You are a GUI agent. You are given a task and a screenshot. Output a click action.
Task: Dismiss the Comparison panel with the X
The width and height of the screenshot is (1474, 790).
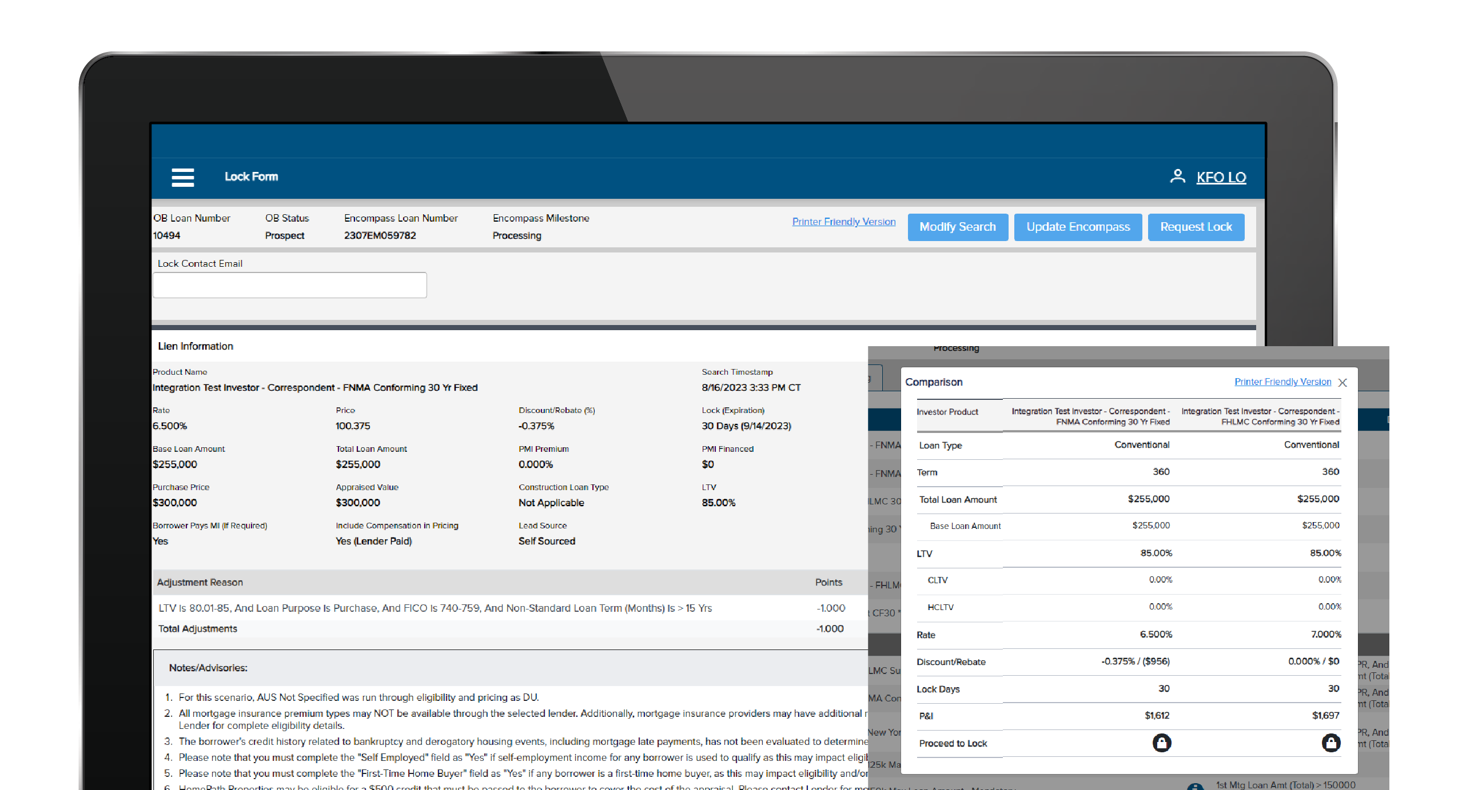tap(1343, 382)
